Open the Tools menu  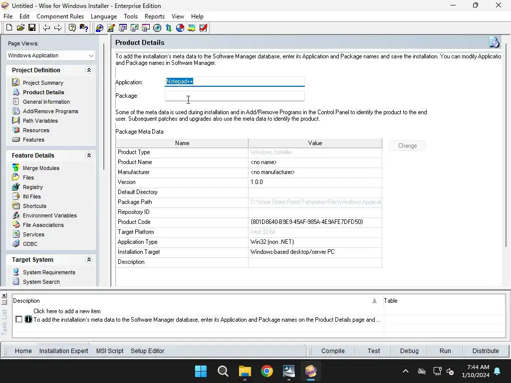pyautogui.click(x=131, y=16)
